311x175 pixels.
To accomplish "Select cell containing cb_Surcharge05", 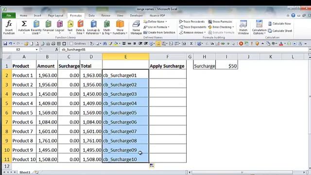I will coord(126,112).
